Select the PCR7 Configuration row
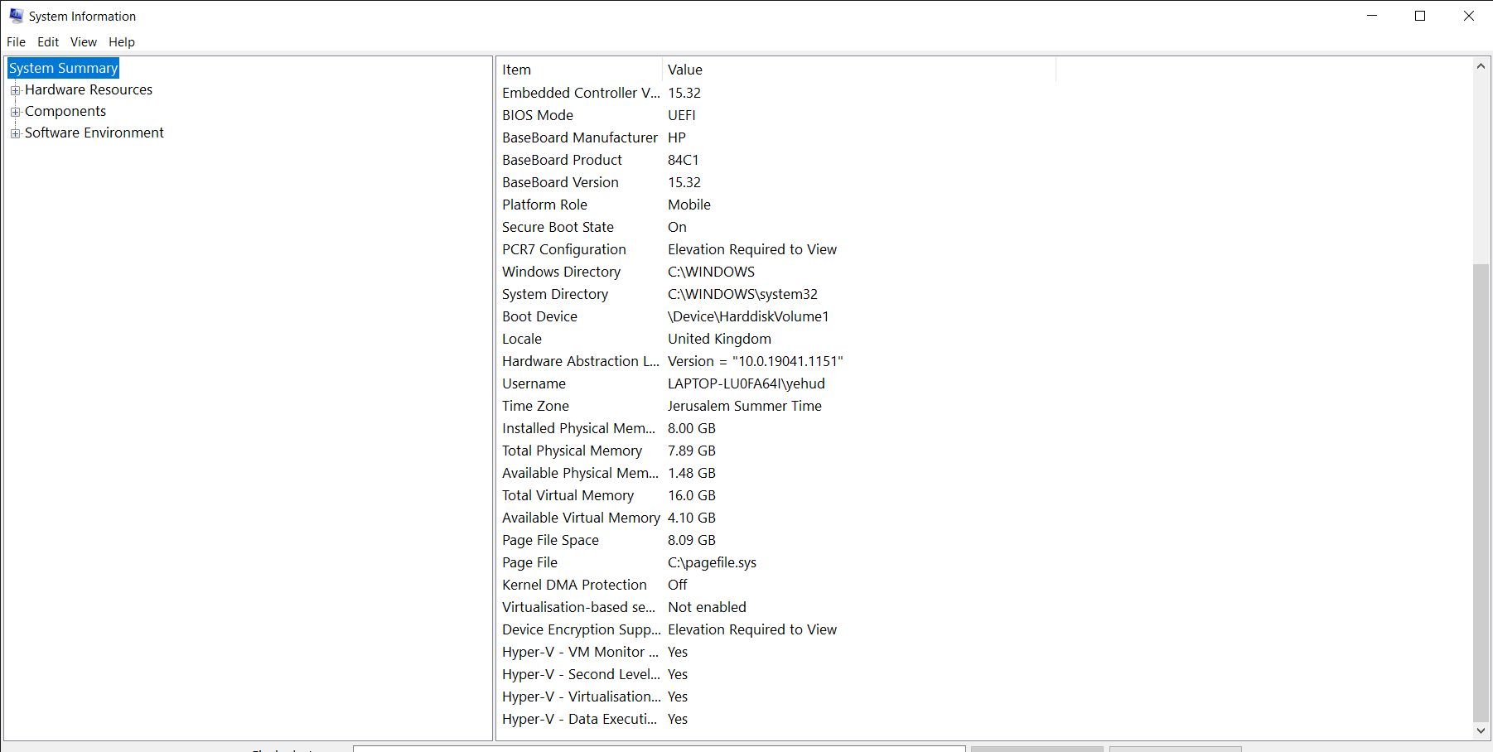Screen dimensions: 1493x752 (x=776, y=249)
